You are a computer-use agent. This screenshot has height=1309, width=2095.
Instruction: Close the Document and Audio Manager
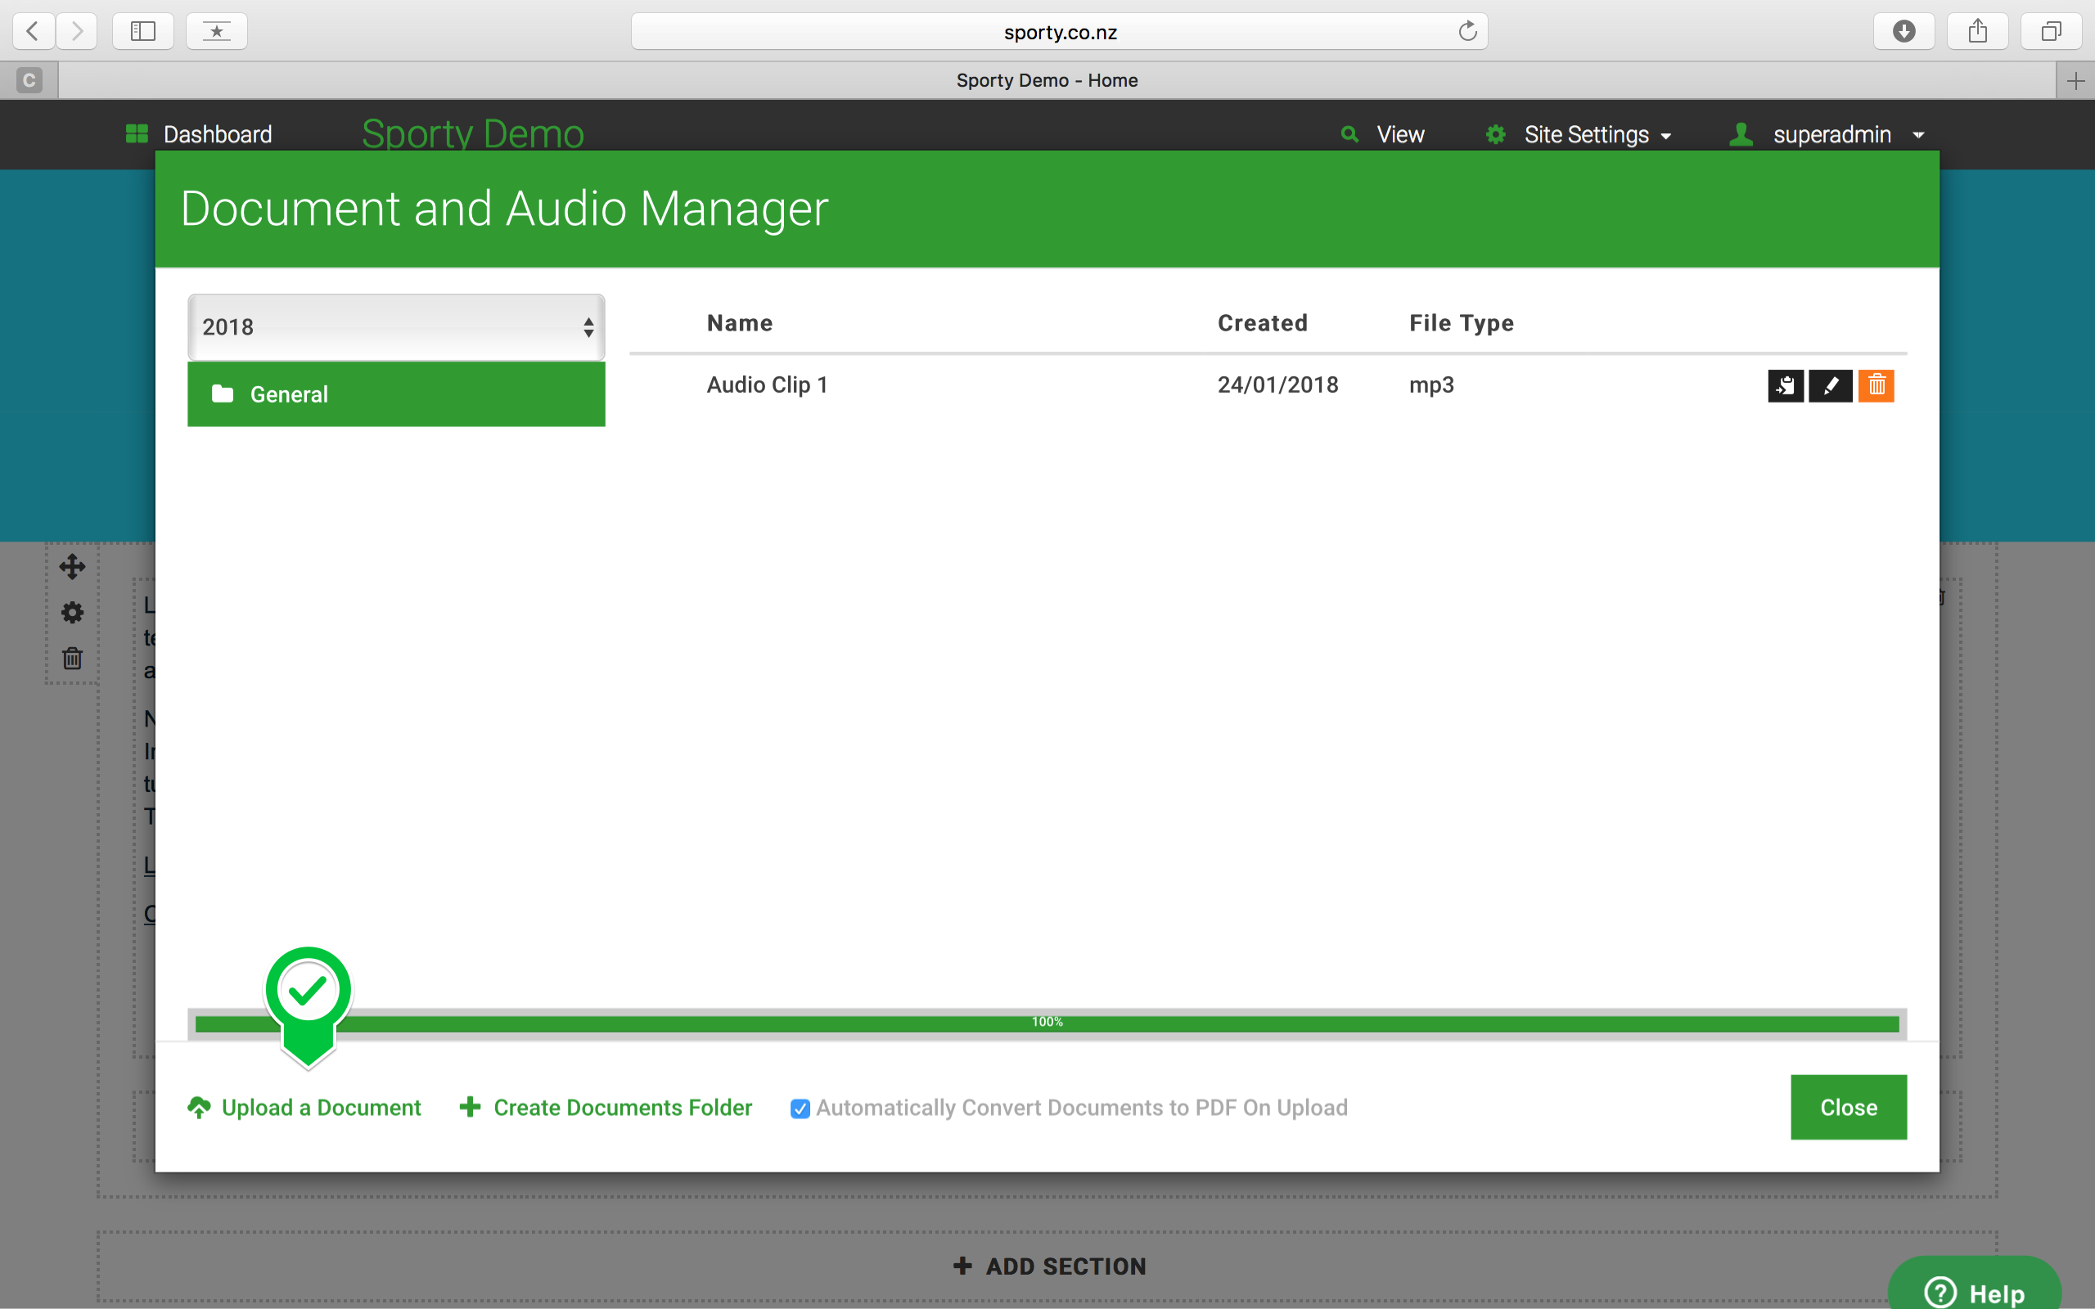[x=1849, y=1107]
